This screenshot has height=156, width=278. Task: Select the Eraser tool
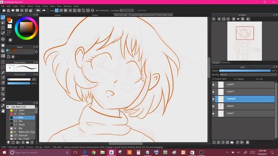point(3,23)
